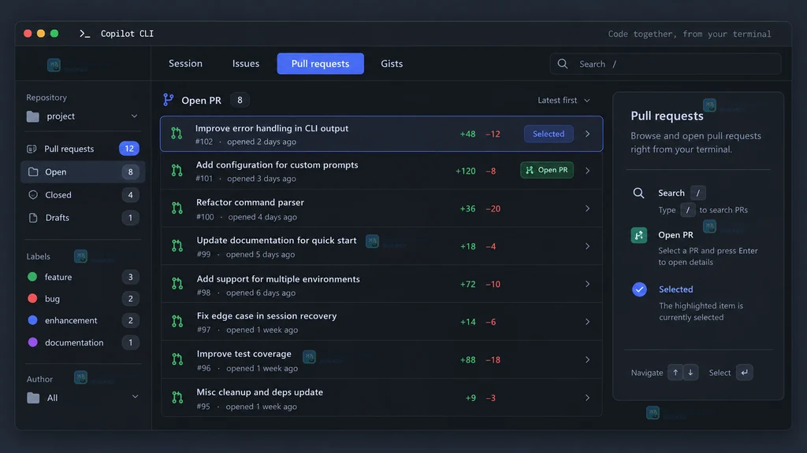Filter by enhancement label
The width and height of the screenshot is (807, 453).
pos(82,321)
